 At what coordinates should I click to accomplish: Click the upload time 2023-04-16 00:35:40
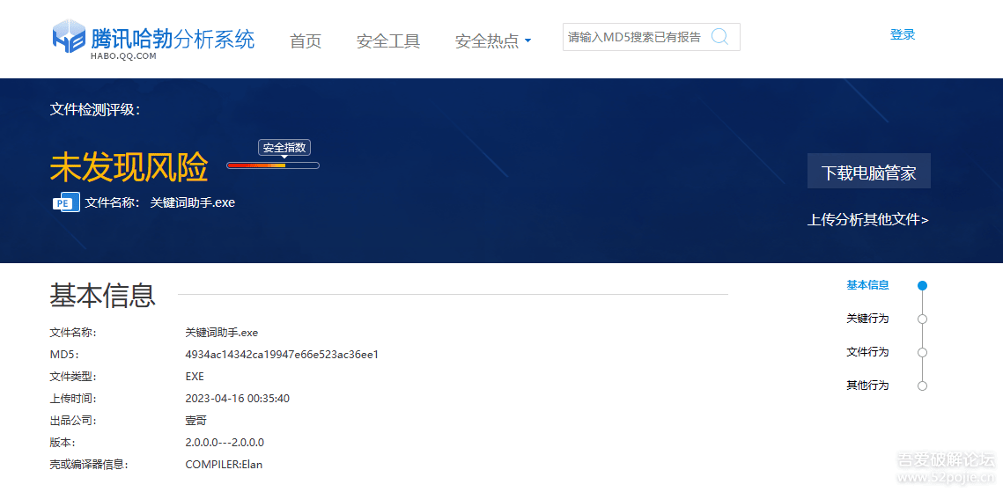click(x=237, y=398)
